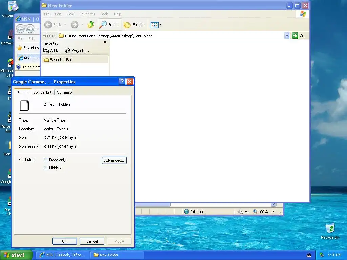Click the New Folder window title icon
Screen dimensions: 347x260
[44, 5]
